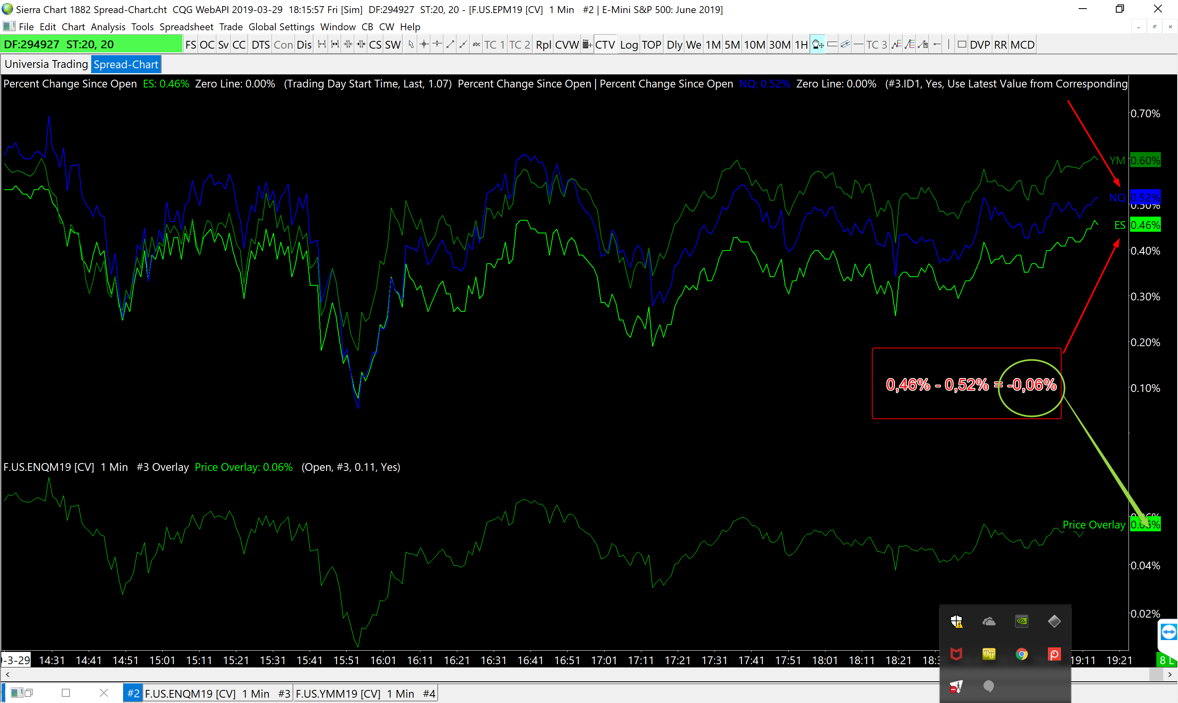
Task: Switch to the Universia Trading tab
Action: click(46, 65)
